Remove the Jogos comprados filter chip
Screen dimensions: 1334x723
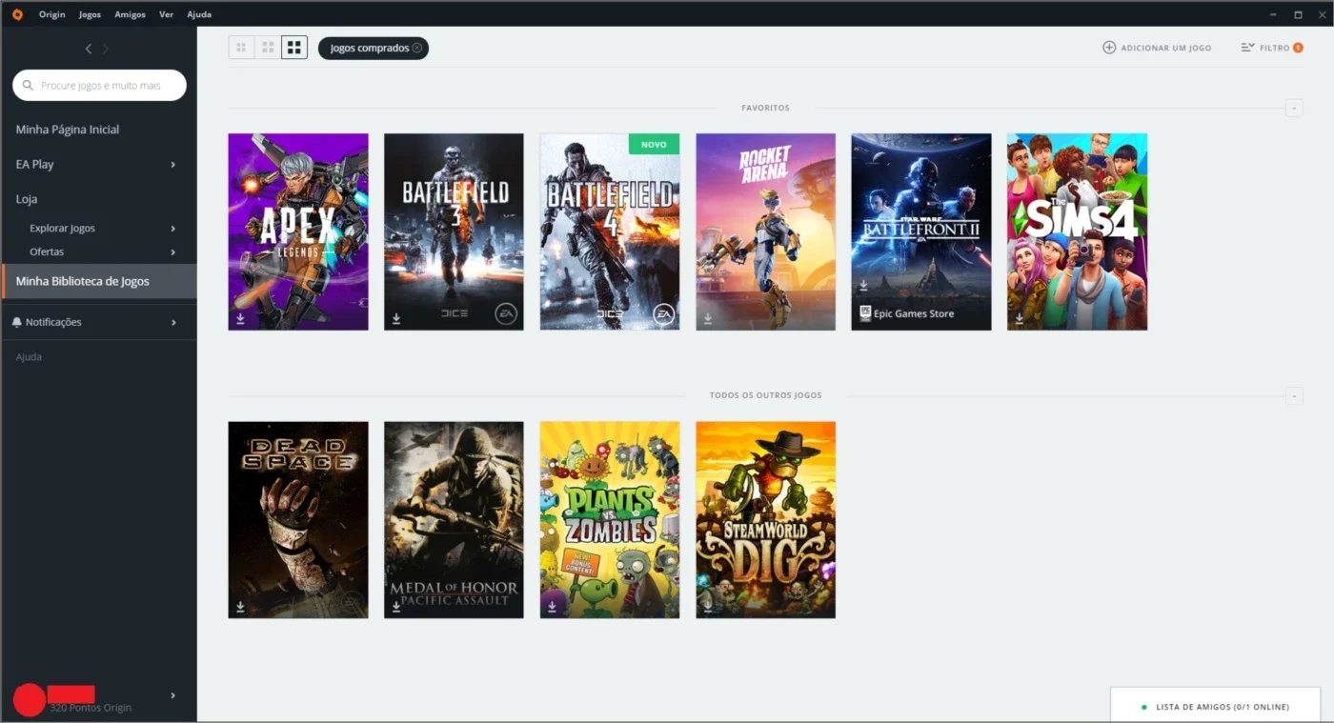(x=417, y=48)
